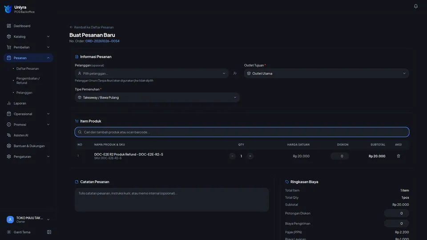Expand the Pengaturan menu chevron
The image size is (427, 240).
[x=48, y=156]
